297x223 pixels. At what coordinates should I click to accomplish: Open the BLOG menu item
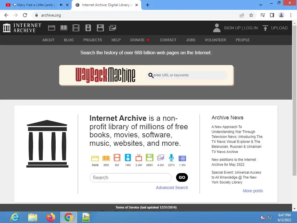(69, 40)
